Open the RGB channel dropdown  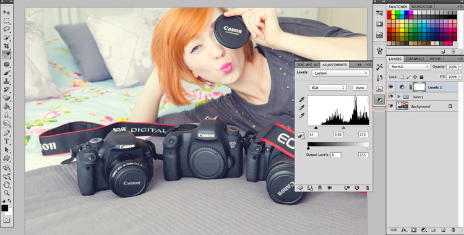[327, 88]
